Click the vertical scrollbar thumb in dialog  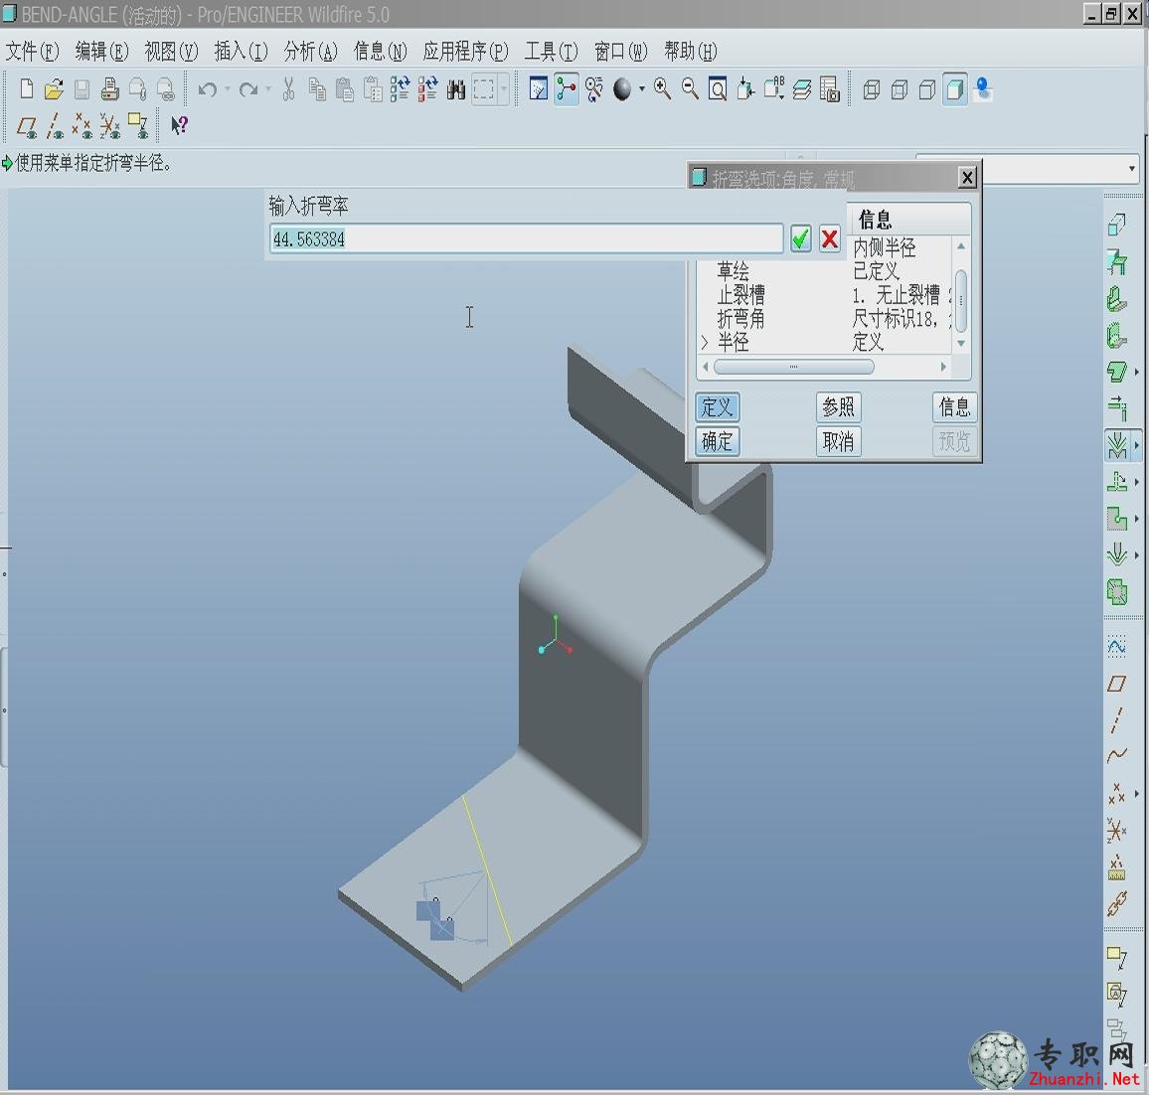tap(961, 301)
